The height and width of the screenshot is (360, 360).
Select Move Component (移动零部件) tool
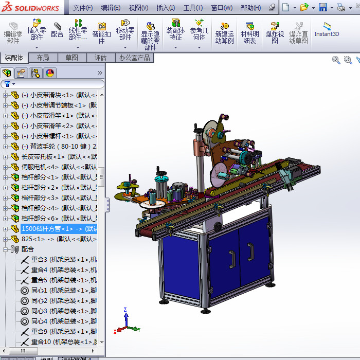pyautogui.click(x=125, y=29)
